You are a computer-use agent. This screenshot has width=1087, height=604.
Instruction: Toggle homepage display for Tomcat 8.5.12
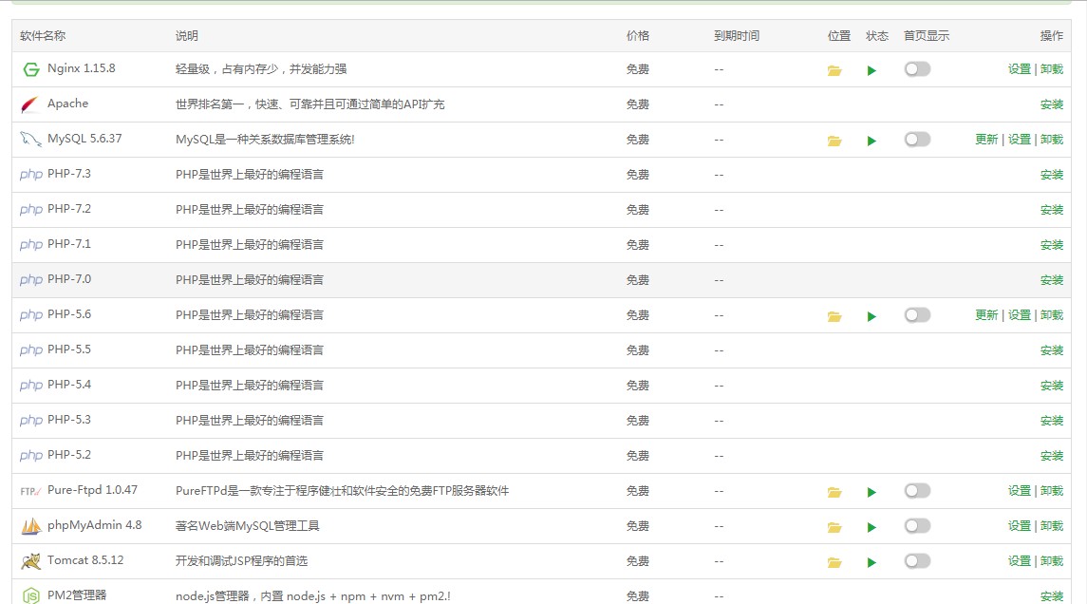(x=917, y=561)
